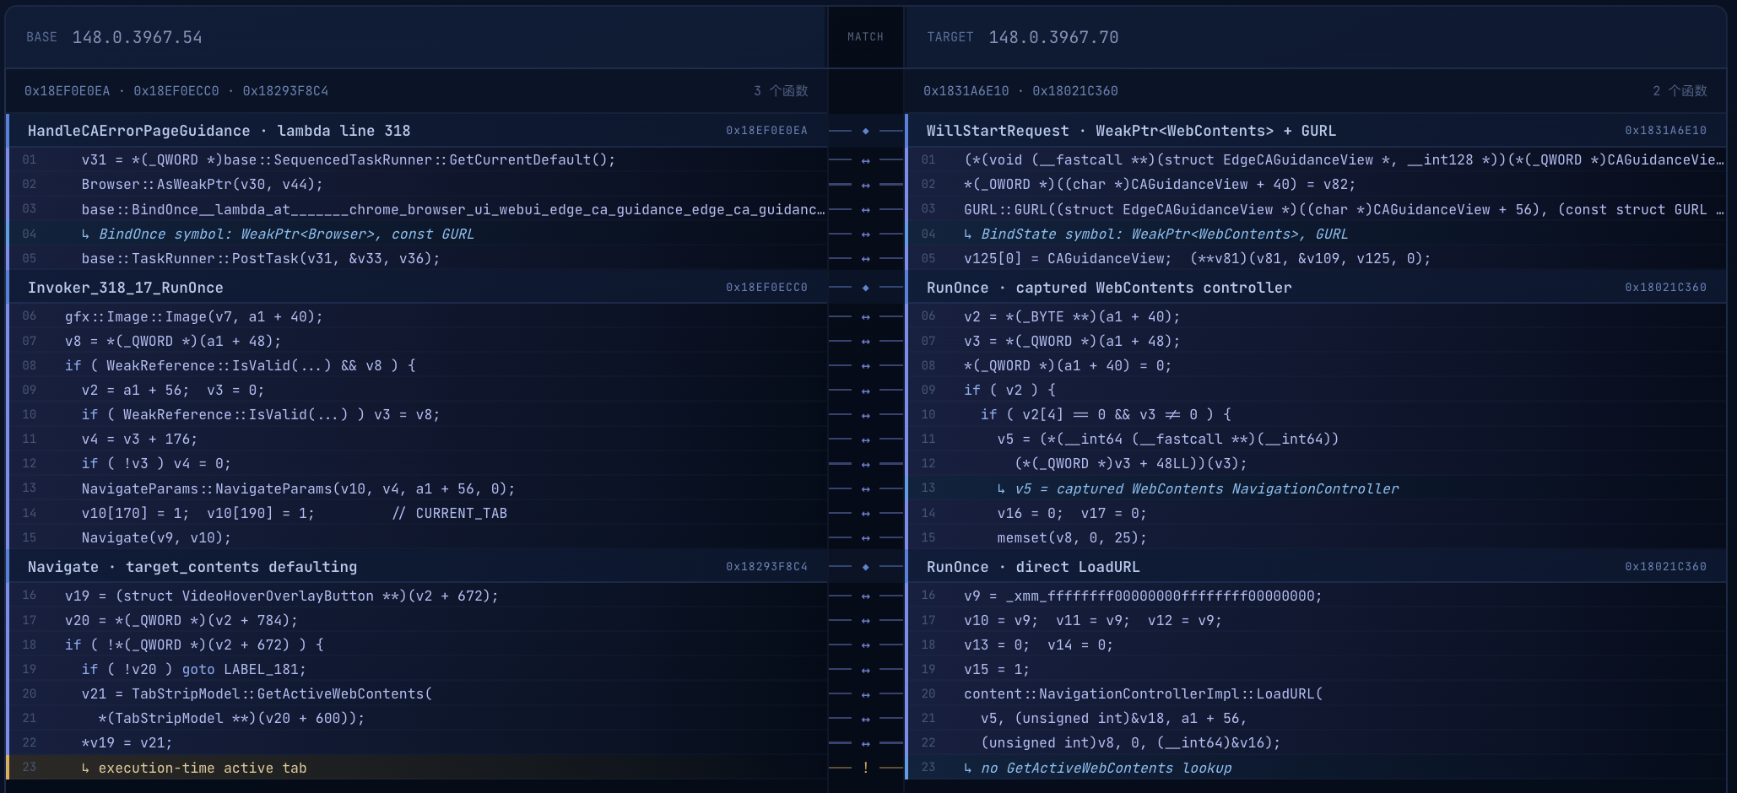Click the NavigateParams::NavigateParams constructor line
The width and height of the screenshot is (1737, 793).
coord(417,488)
